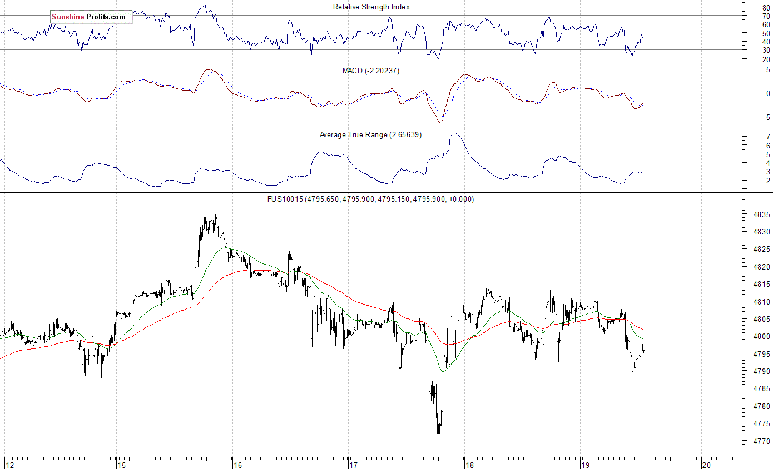This screenshot has width=773, height=469.
Task: Click the 4835 price axis value
Action: click(761, 214)
